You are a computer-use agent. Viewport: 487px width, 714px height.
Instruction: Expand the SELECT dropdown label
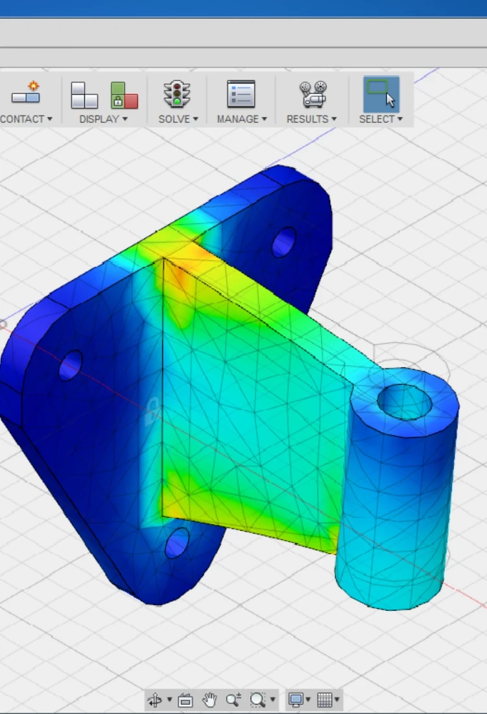[381, 119]
